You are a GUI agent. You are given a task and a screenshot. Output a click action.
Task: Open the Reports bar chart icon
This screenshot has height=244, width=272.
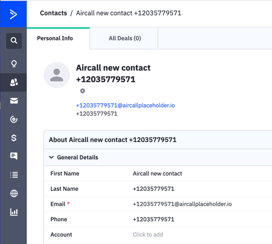coord(14,212)
